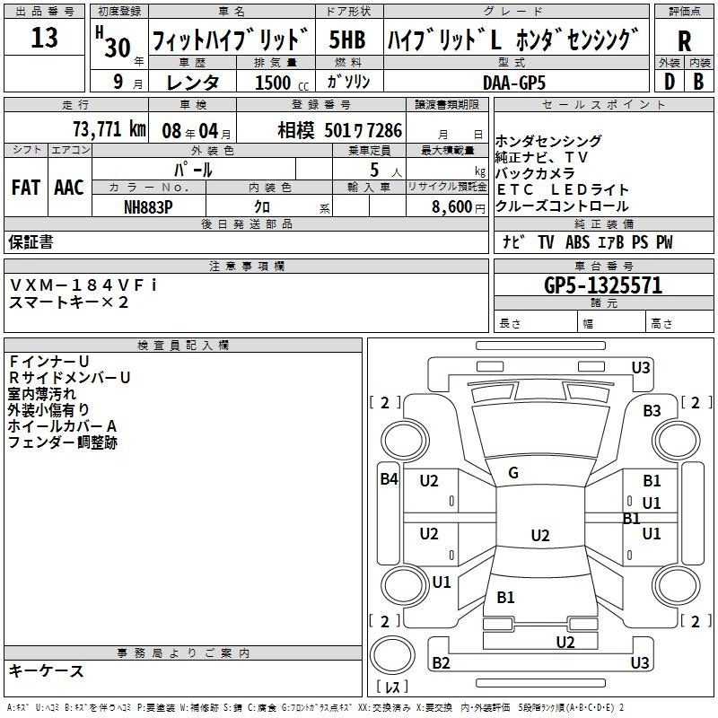Image resolution: width=718 pixels, height=718 pixels.
Task: Select the seating capacity "5 人"
Action: [x=386, y=171]
